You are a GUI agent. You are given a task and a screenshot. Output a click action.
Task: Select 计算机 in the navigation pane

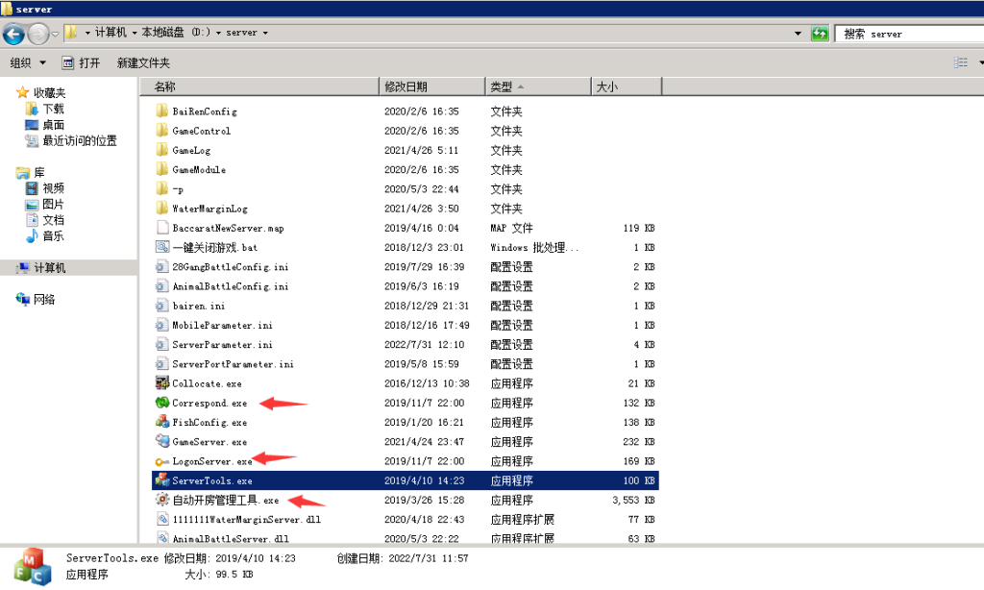click(49, 268)
